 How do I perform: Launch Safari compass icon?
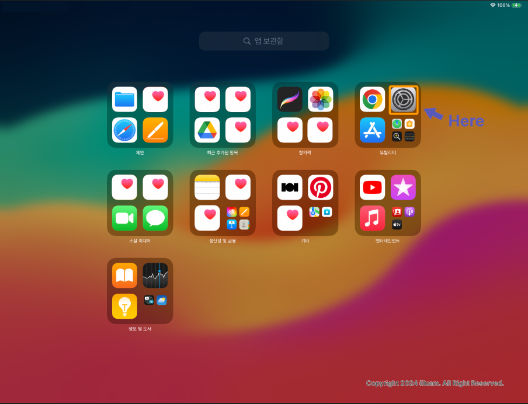click(x=124, y=130)
